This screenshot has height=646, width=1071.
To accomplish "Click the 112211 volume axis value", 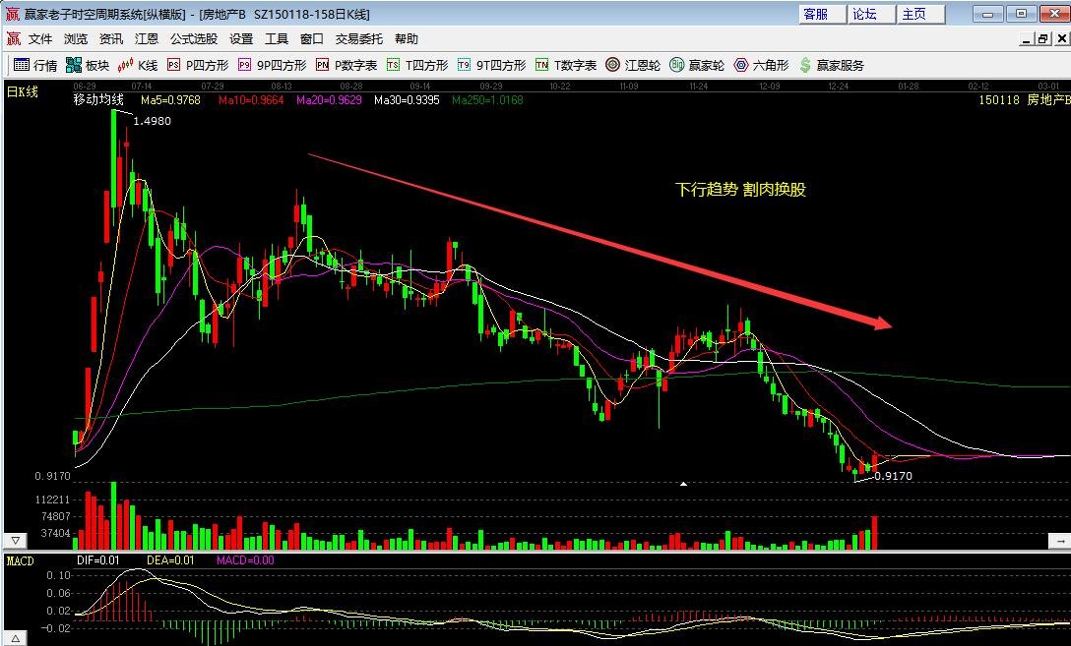I will (53, 500).
